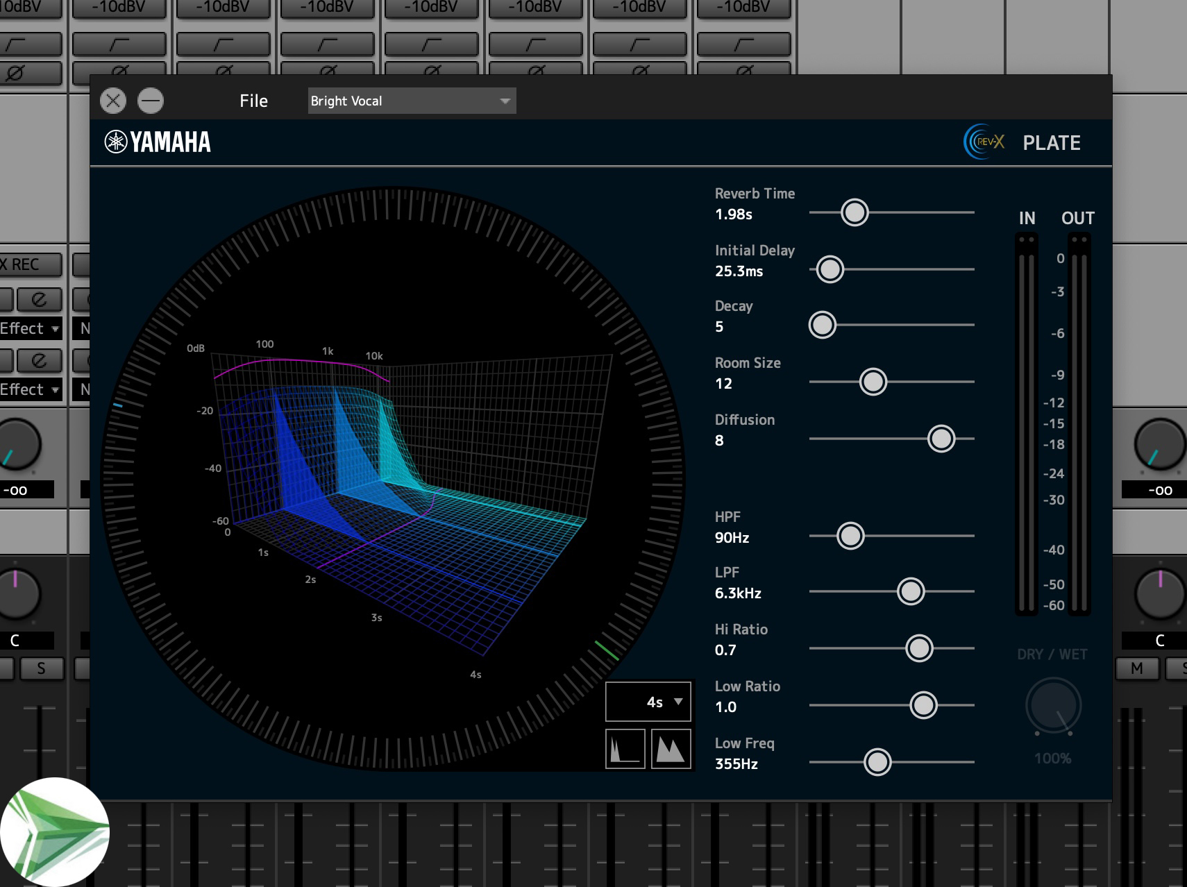Screen dimensions: 1187x887
Task: Click the lower channel effect edit 'e' icon
Action: tap(39, 360)
